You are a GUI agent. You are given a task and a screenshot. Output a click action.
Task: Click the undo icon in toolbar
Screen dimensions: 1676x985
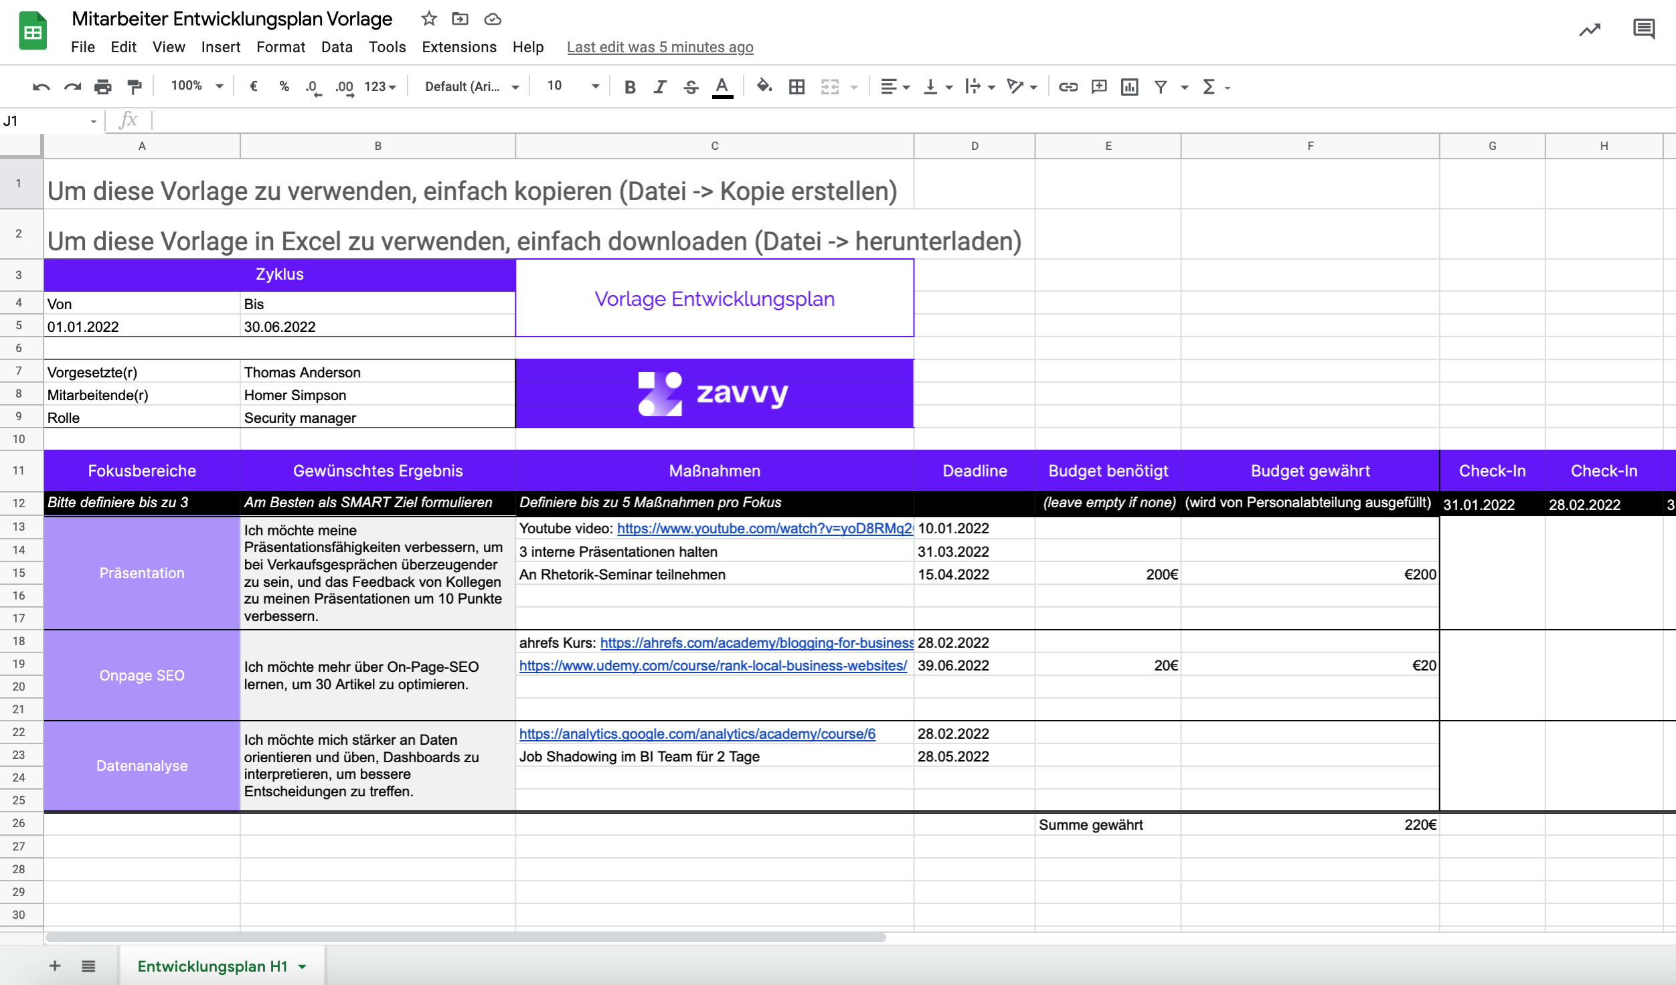(41, 86)
